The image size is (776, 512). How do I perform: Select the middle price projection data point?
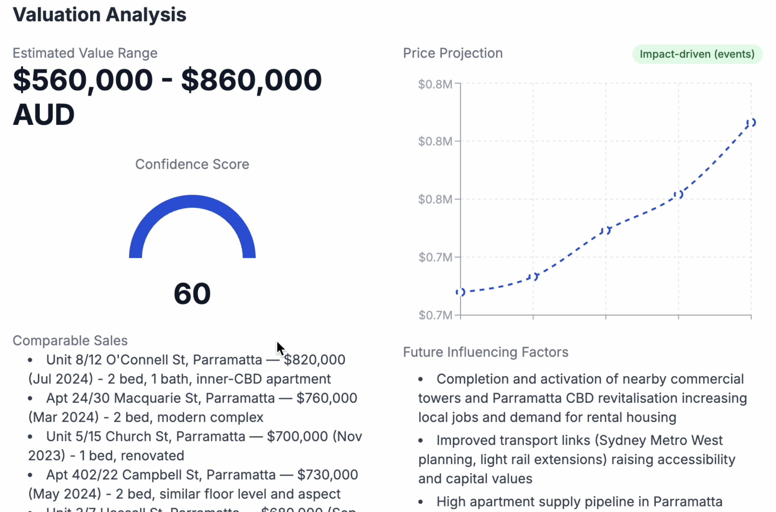click(x=606, y=230)
